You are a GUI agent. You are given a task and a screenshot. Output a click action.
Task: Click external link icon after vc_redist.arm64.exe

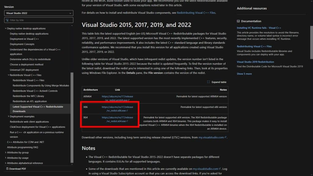[129, 100]
